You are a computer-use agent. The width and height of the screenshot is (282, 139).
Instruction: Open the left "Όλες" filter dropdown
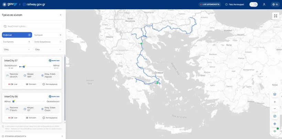coord(17,50)
